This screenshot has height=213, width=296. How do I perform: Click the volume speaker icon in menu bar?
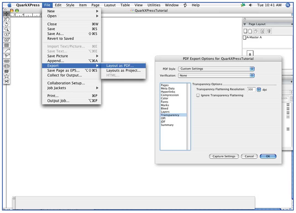point(250,5)
